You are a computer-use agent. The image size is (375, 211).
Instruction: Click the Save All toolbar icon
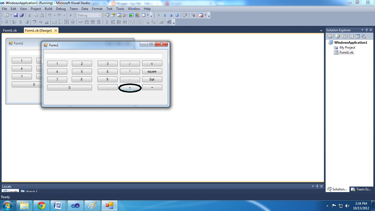[22, 15]
